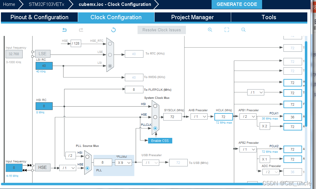The height and width of the screenshot is (189, 316).
Task: Select HSE in System Clock Mux
Action: click(155, 117)
